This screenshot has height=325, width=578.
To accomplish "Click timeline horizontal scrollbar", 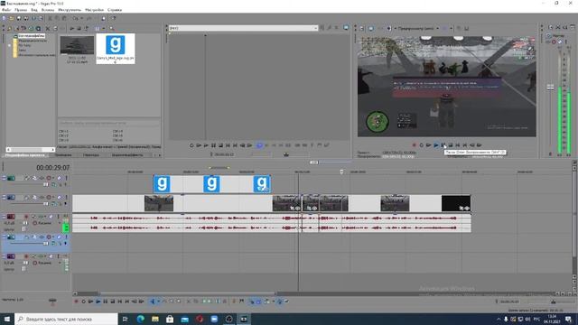I will coord(187,293).
